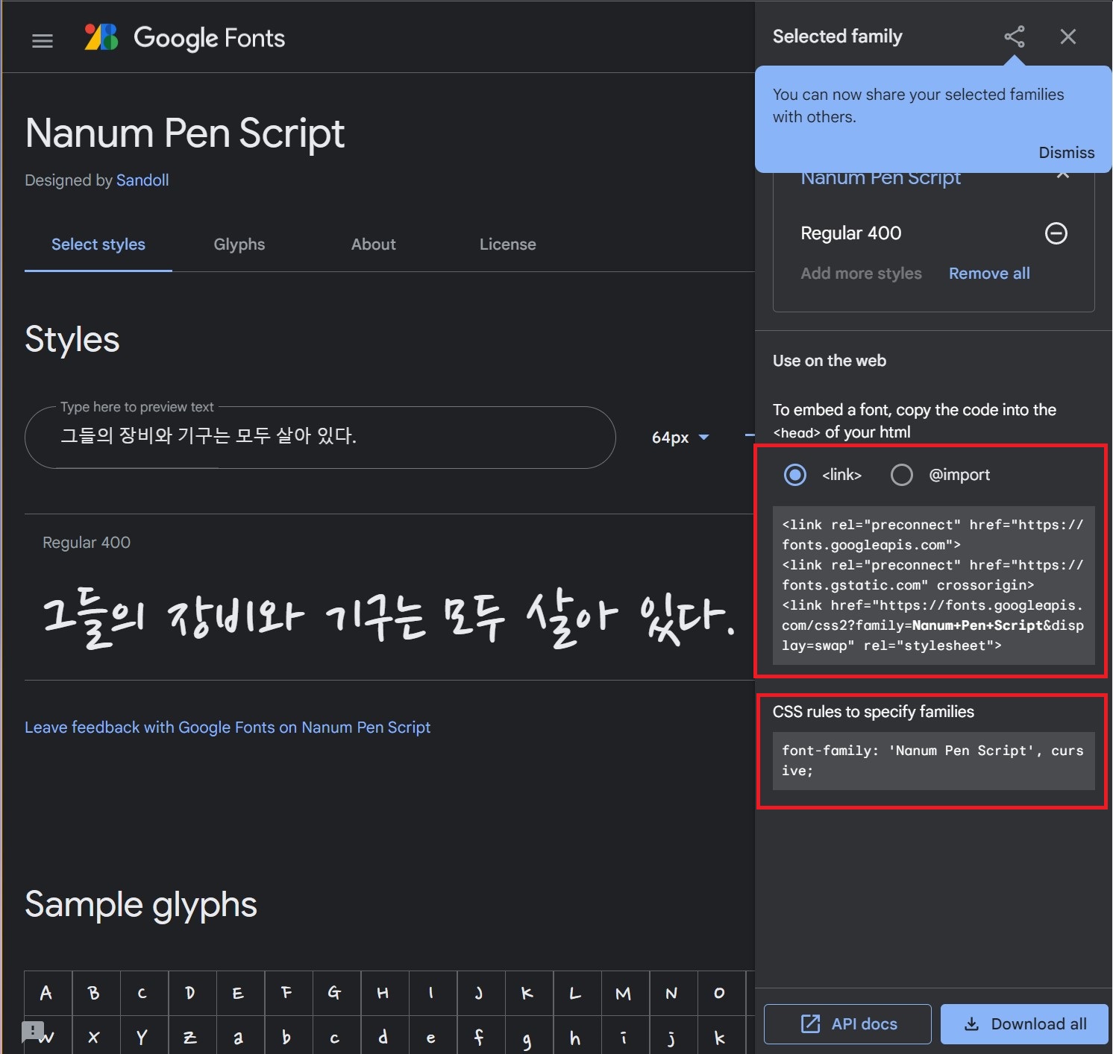Open the hamburger navigation menu
1113x1054 pixels.
point(43,41)
